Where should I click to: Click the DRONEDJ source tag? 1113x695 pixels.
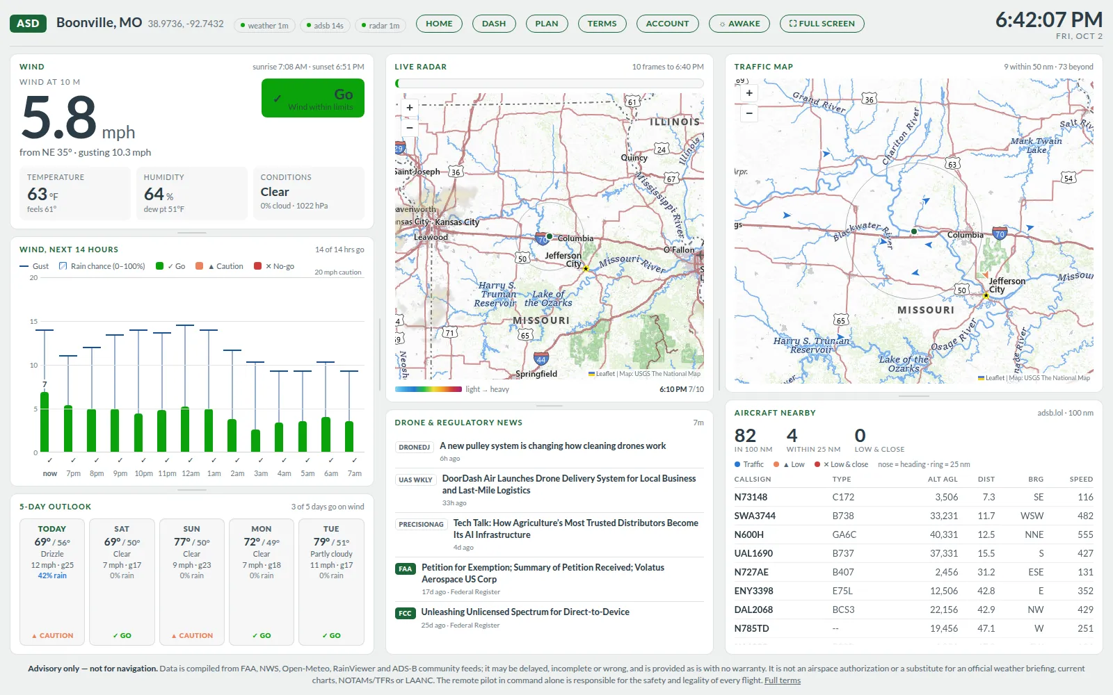click(x=415, y=447)
